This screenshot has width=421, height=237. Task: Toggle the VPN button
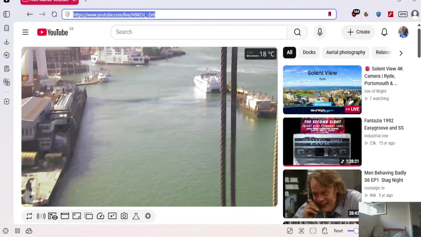click(x=403, y=14)
